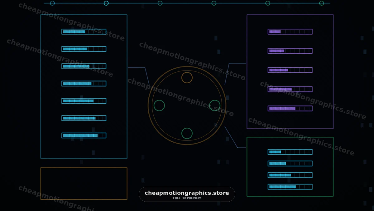The height and width of the screenshot is (211, 374).
Task: Click the last node on the top timeline
Action: pyautogui.click(x=322, y=3)
